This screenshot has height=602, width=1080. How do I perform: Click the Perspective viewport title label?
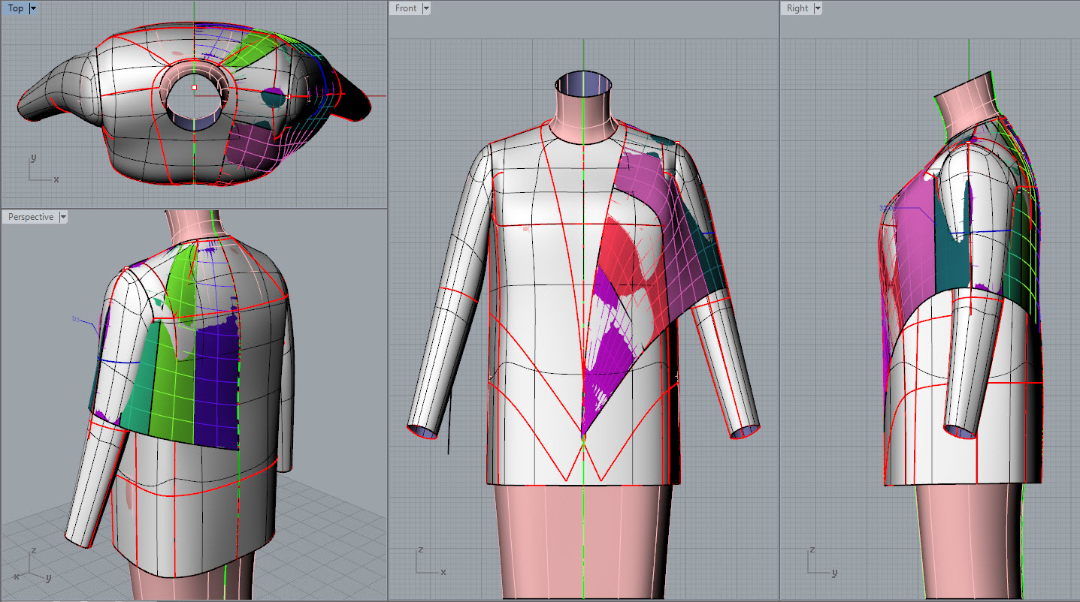31,217
